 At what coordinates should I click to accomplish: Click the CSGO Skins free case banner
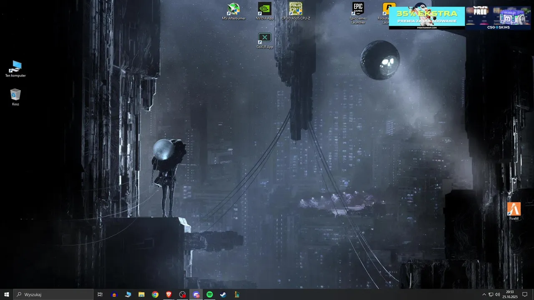tap(499, 18)
